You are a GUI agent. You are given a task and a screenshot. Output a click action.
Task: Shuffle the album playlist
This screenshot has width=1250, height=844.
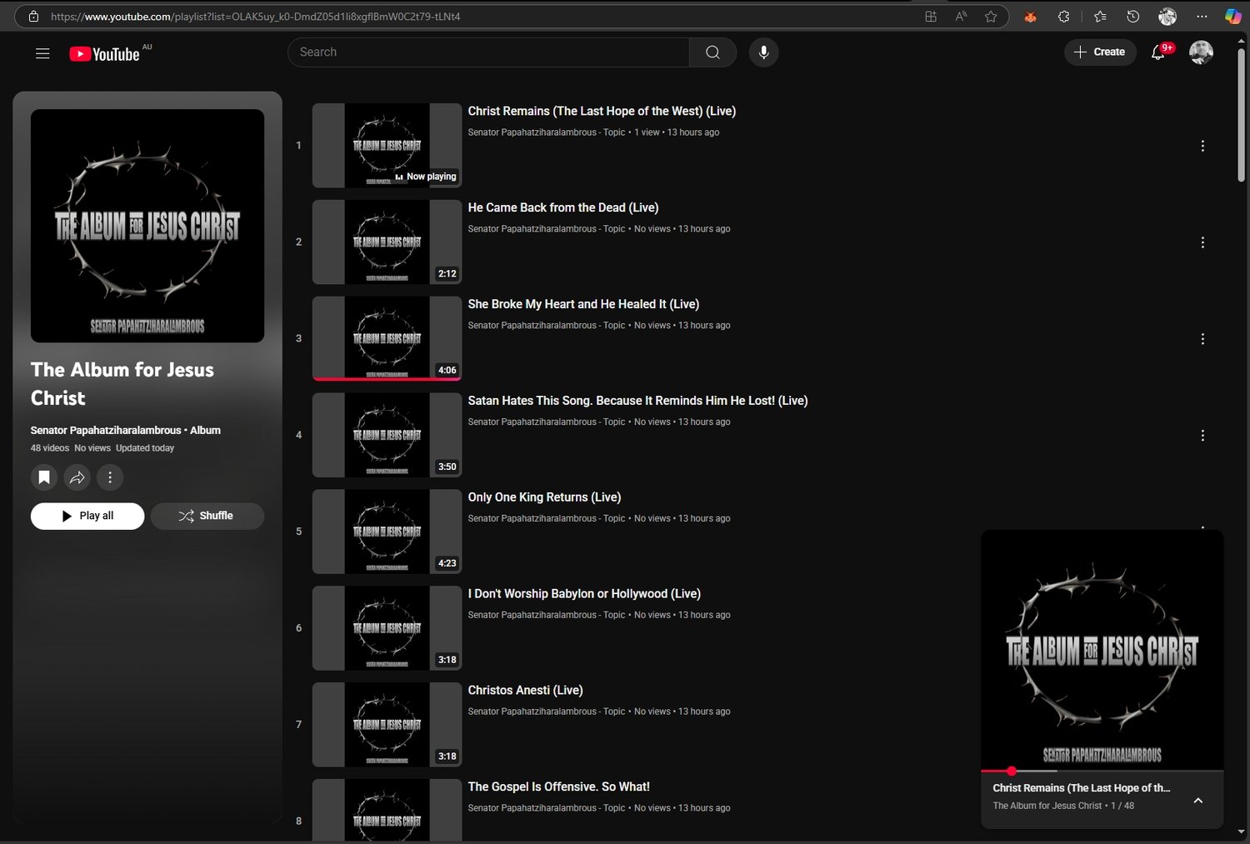point(207,517)
